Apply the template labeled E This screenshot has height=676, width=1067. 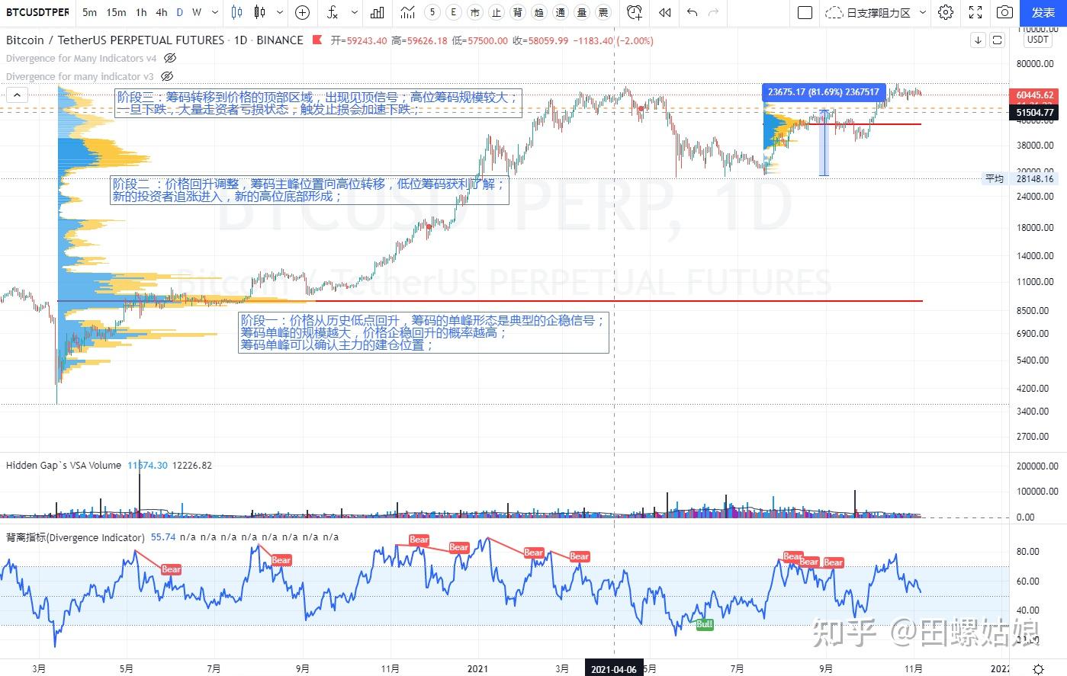pyautogui.click(x=455, y=12)
